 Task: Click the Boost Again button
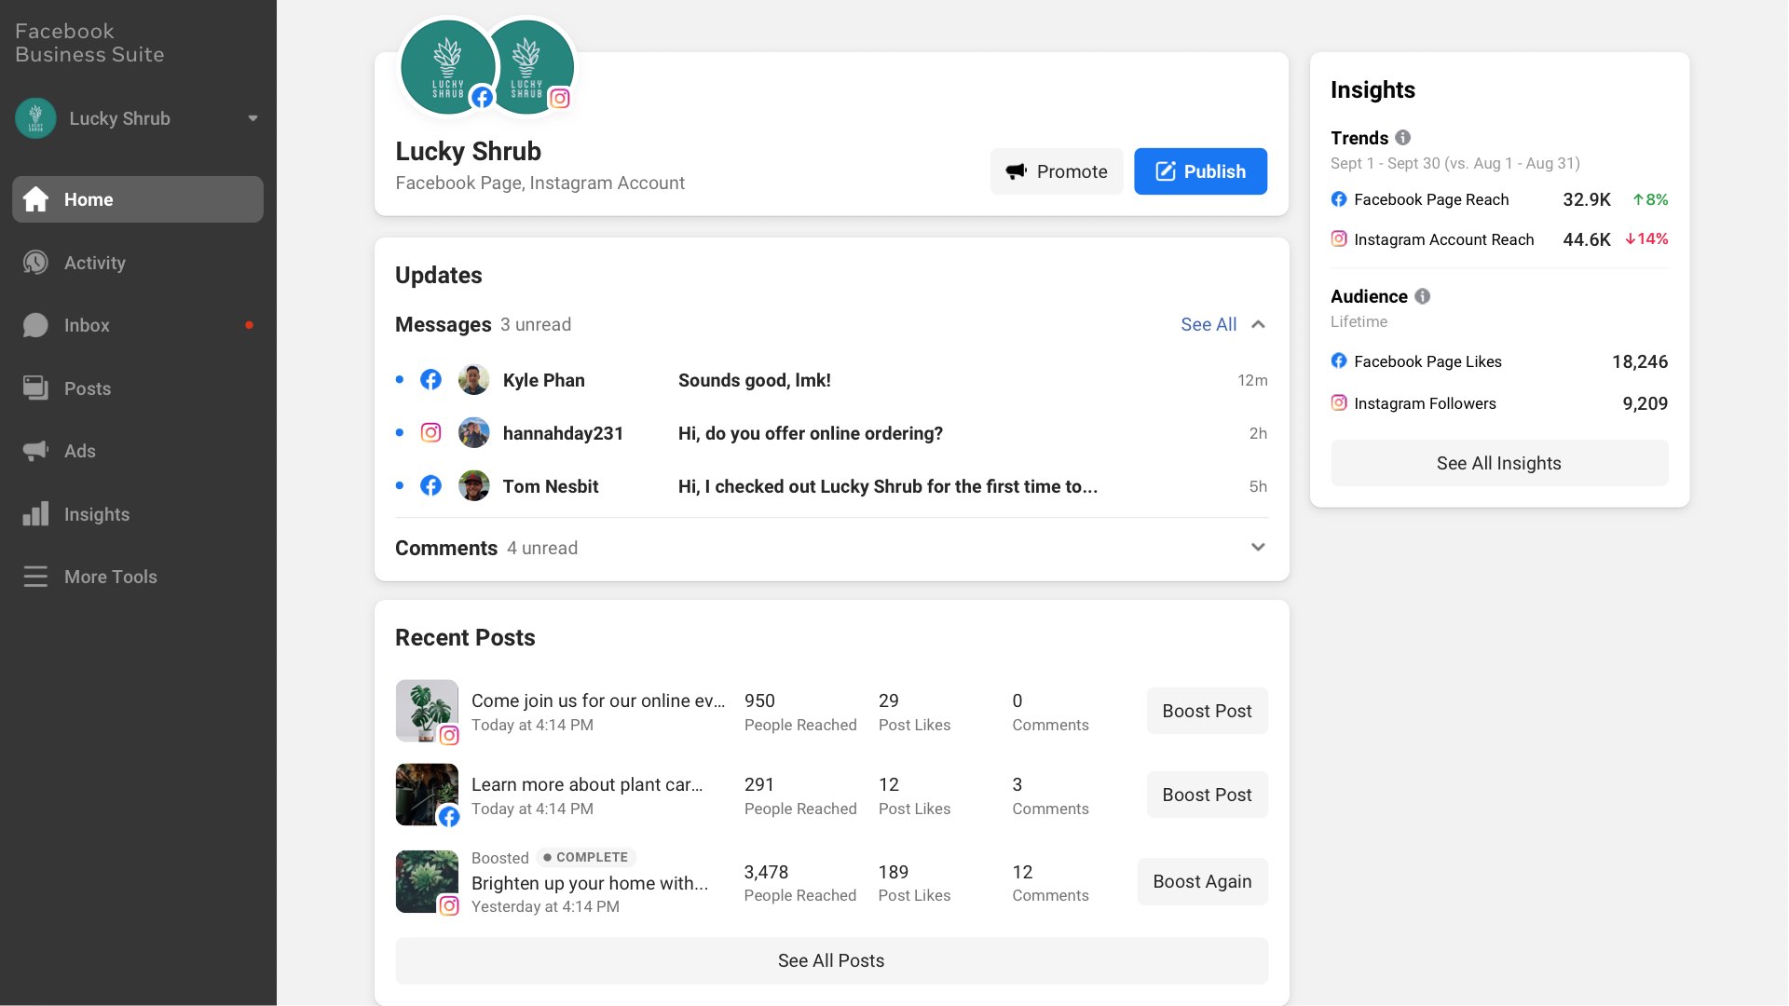click(x=1202, y=881)
